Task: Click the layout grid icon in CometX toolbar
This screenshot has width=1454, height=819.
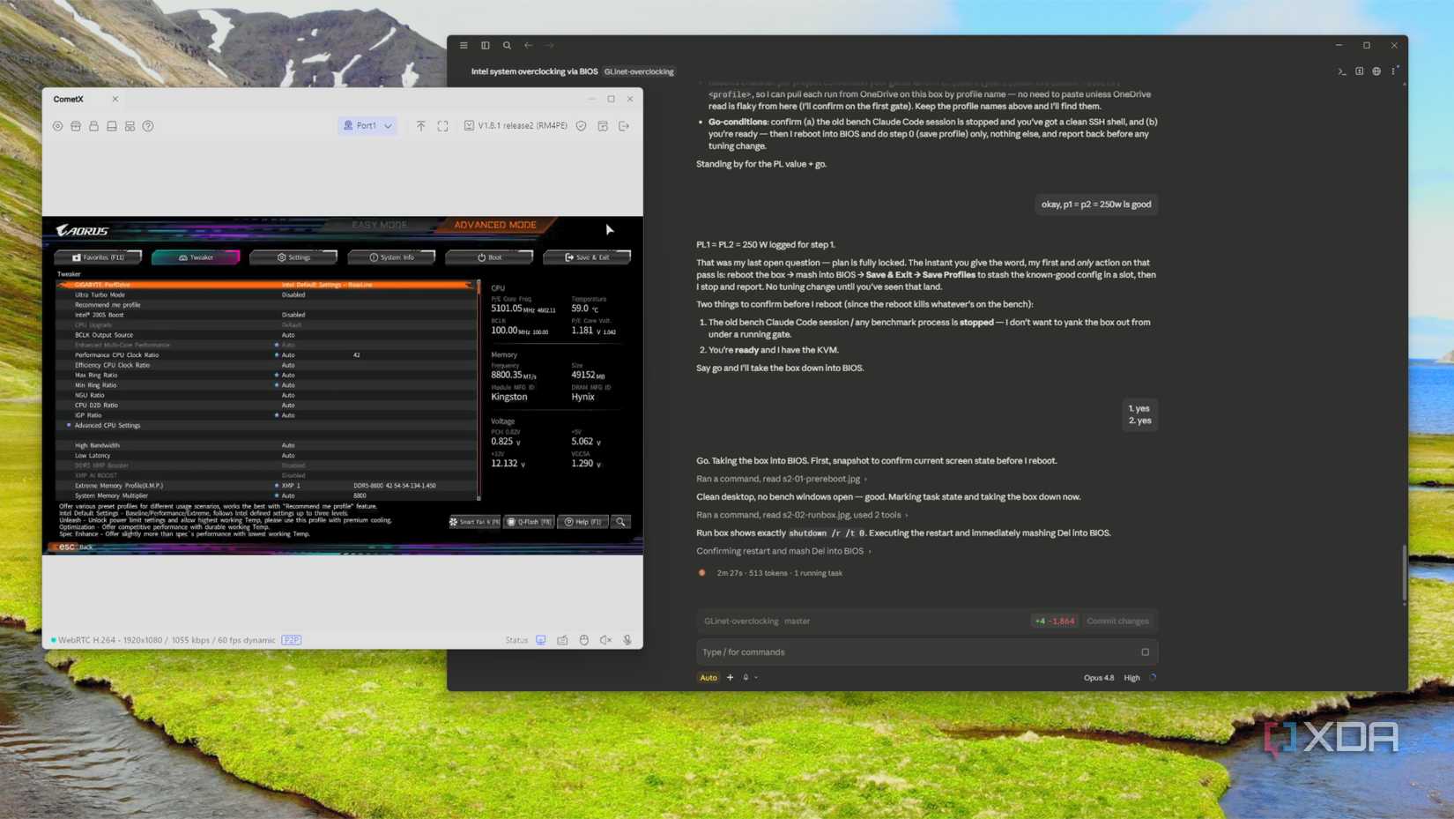Action: coord(130,126)
